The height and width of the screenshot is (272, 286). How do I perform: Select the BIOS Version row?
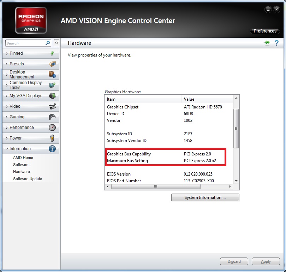coord(169,174)
